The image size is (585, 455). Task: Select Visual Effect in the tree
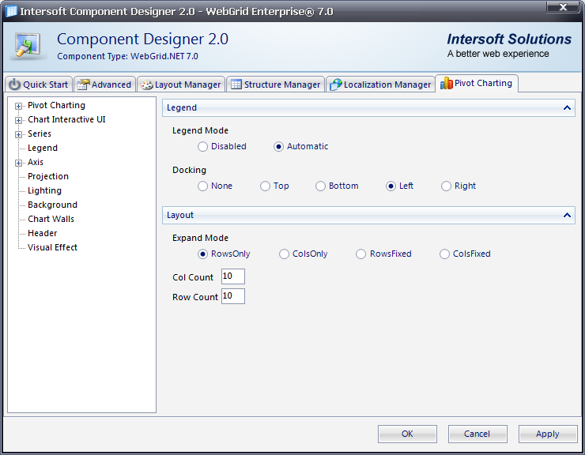point(52,247)
